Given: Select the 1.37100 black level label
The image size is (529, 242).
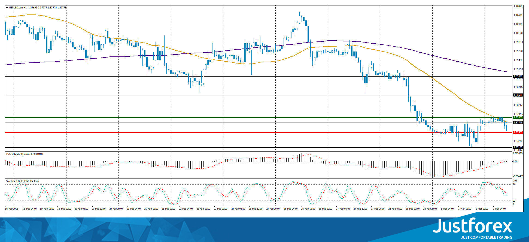Looking at the screenshot, I should (518, 147).
